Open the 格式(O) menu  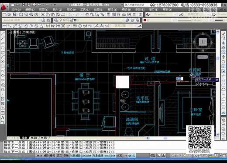click(71, 10)
